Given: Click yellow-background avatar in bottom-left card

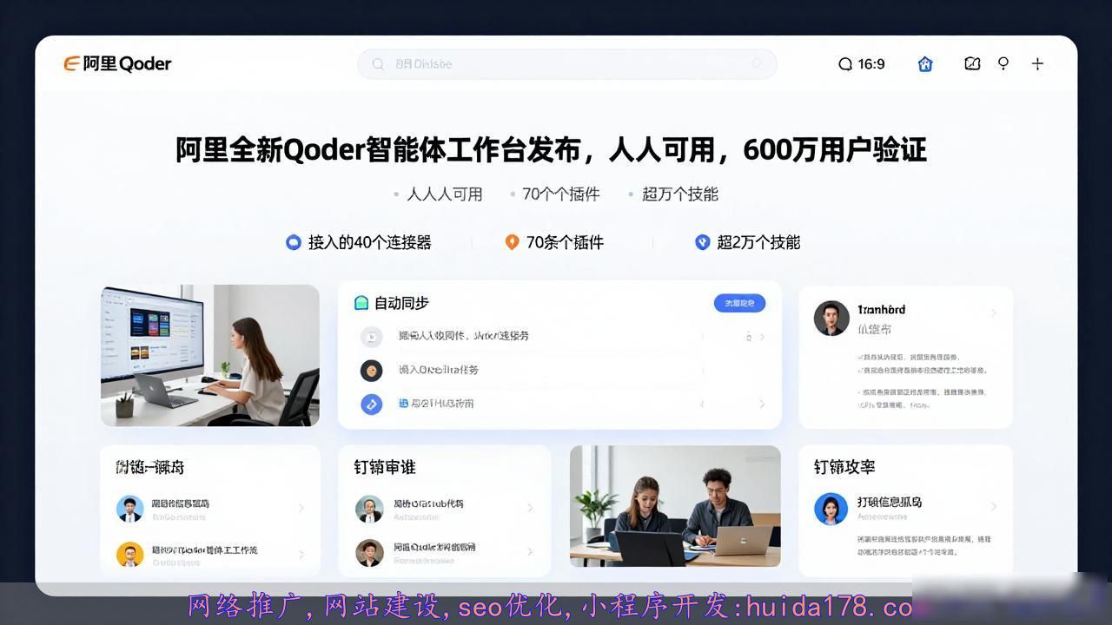Looking at the screenshot, I should [129, 555].
